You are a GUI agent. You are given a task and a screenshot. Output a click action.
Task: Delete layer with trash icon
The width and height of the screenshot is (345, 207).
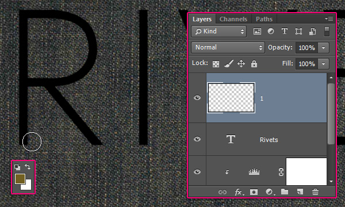click(x=315, y=192)
